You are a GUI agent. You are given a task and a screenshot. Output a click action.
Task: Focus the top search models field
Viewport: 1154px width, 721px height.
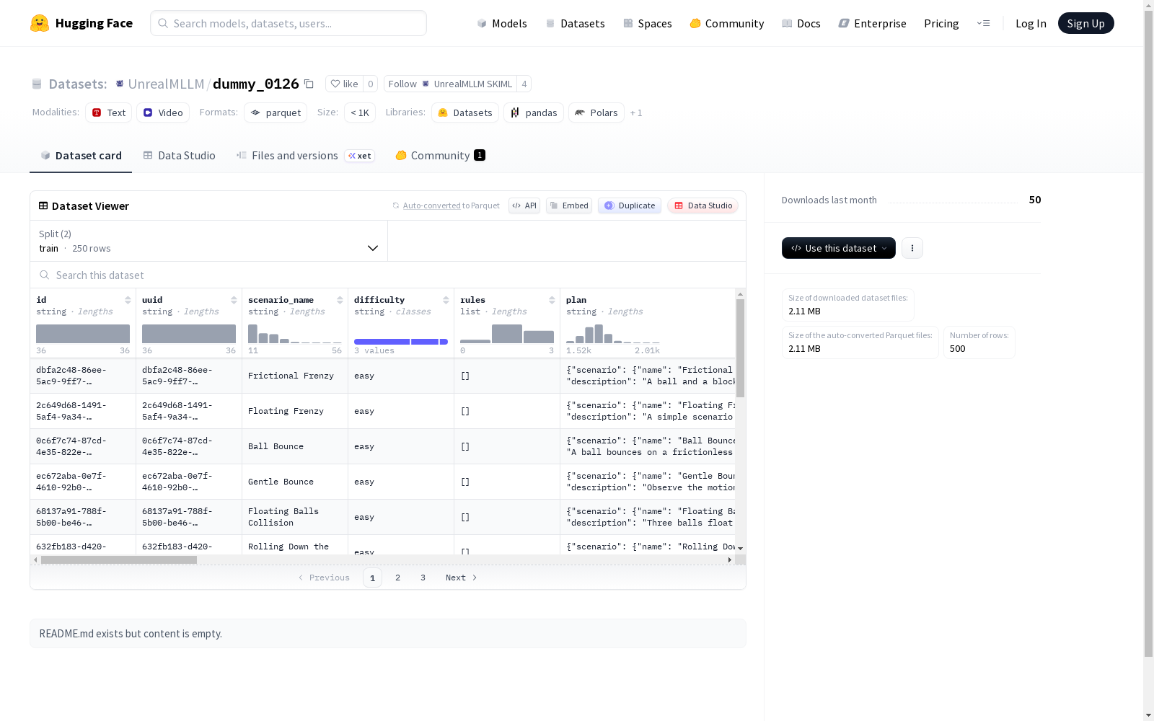(288, 23)
